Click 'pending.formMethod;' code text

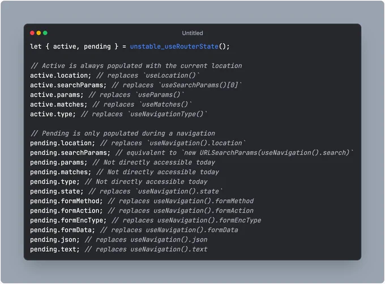tap(66, 201)
